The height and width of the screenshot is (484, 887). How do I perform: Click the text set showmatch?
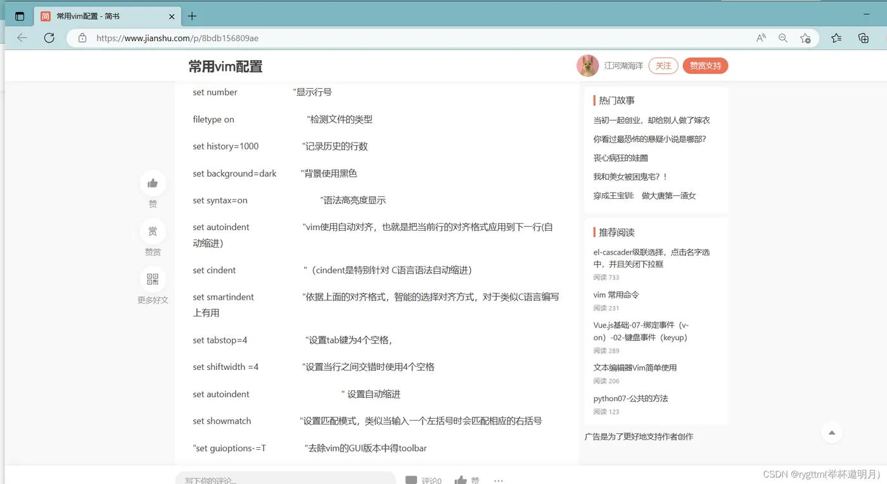222,421
